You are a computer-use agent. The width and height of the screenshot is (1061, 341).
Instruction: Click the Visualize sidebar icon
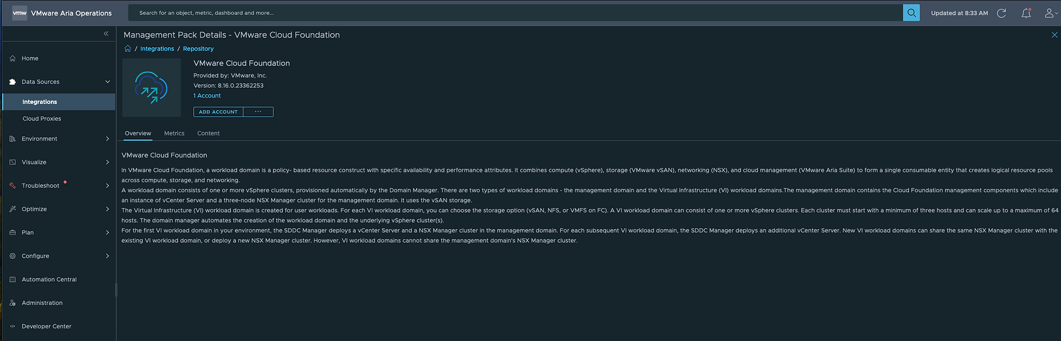[13, 162]
